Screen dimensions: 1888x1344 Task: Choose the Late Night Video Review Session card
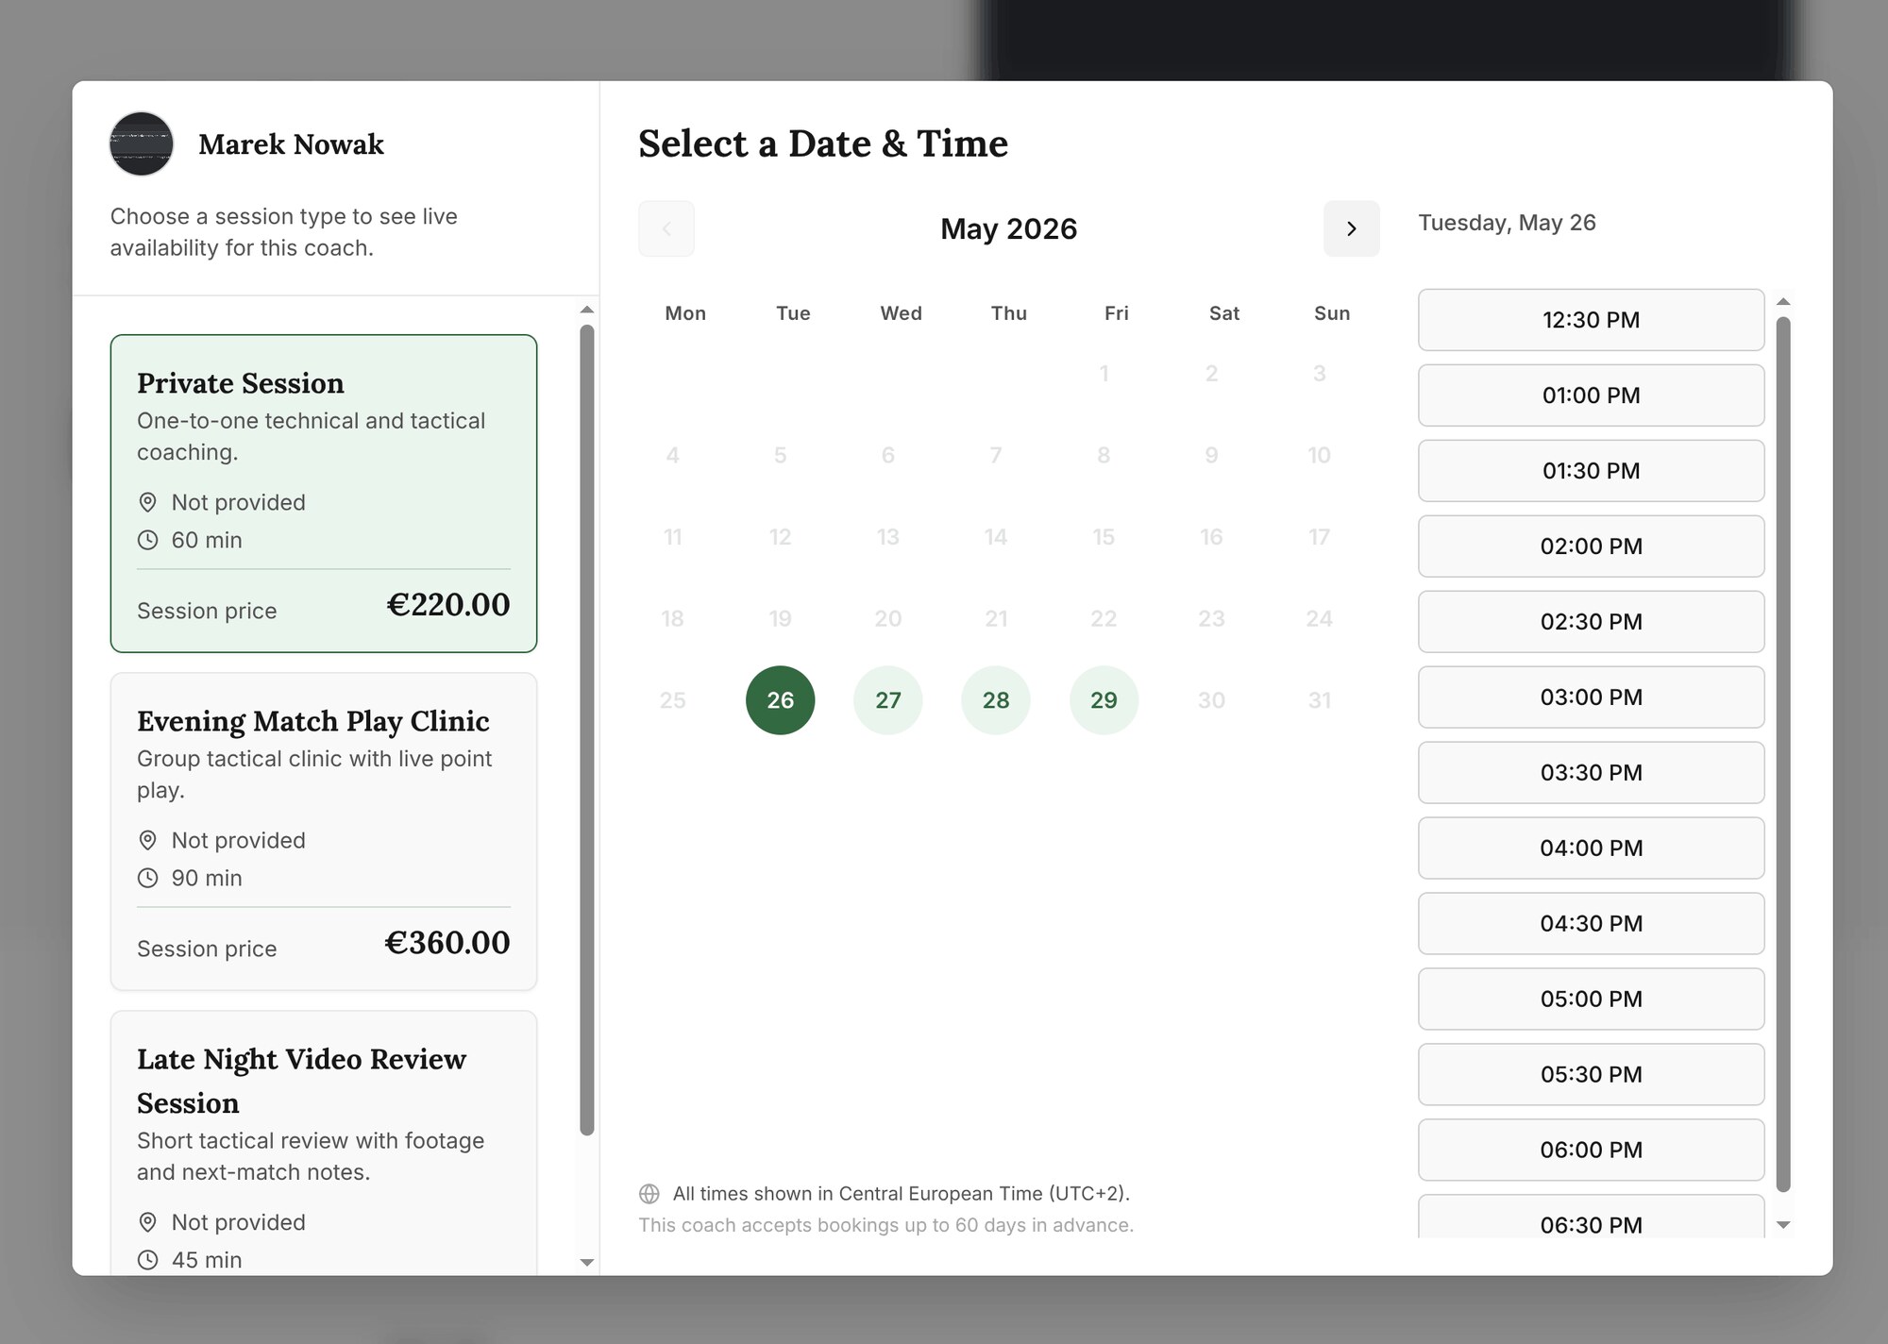tap(324, 1143)
